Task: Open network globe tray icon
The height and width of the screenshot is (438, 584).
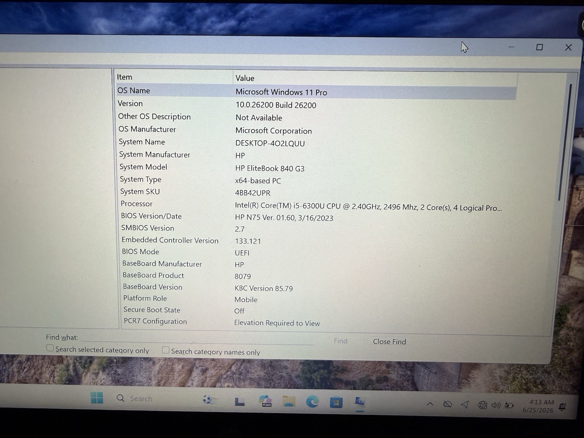Action: click(483, 405)
